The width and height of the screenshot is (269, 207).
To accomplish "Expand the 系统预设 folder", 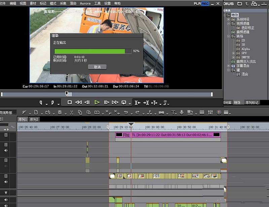I will (x=229, y=19).
